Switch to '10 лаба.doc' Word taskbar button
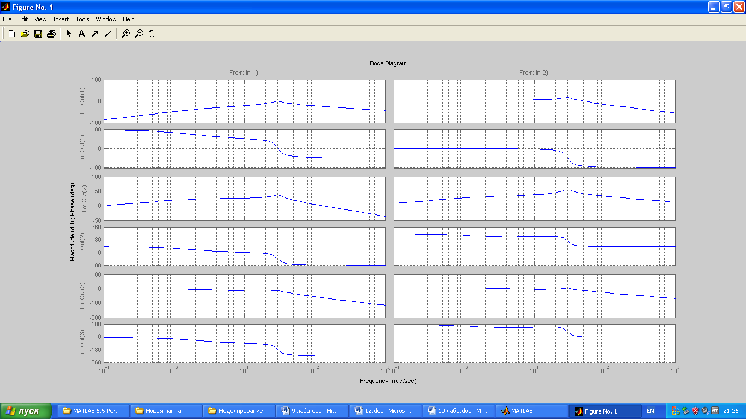 pyautogui.click(x=458, y=411)
